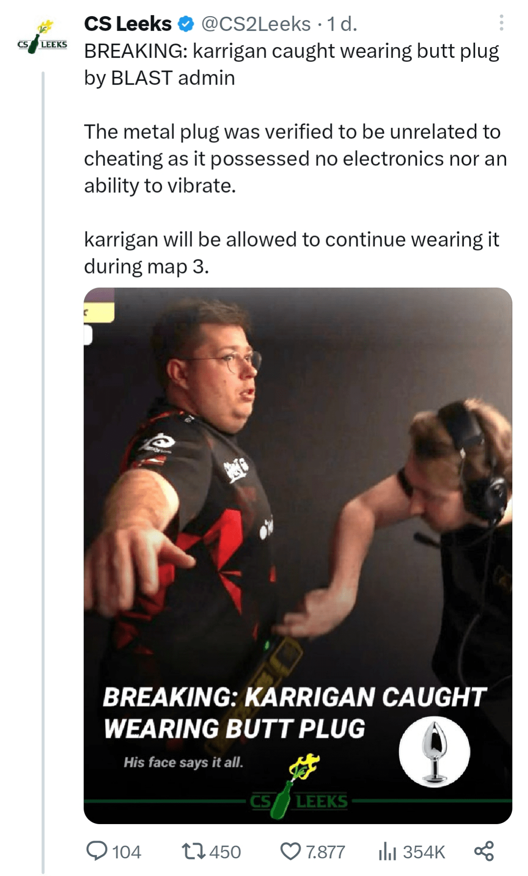Image resolution: width=528 pixels, height=876 pixels.
Task: Open the CS Leeks display name link
Action: point(128,24)
